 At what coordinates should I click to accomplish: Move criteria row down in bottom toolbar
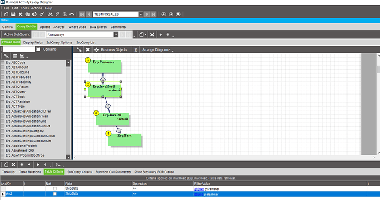29,164
